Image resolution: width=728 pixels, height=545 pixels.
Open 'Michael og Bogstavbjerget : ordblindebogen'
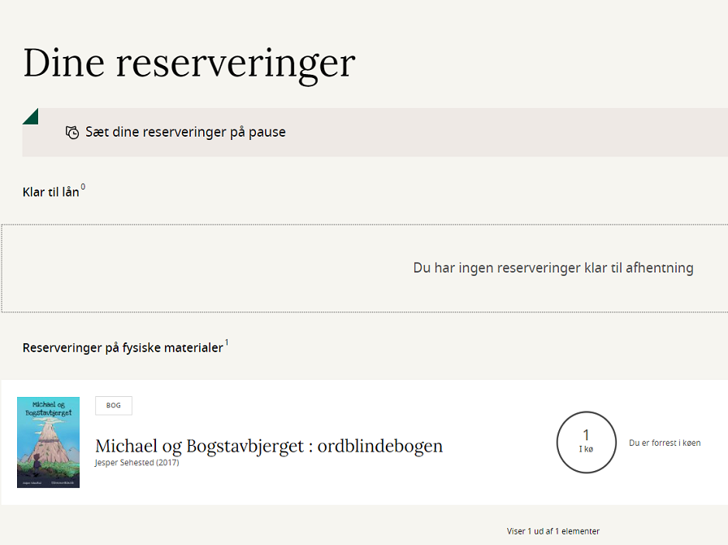[269, 446]
